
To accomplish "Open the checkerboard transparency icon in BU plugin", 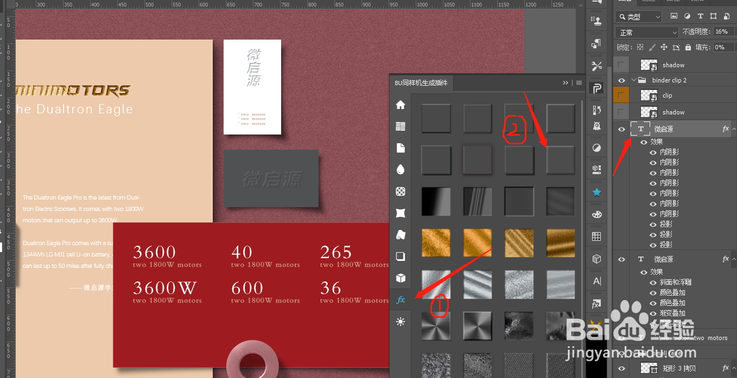I will click(x=401, y=191).
